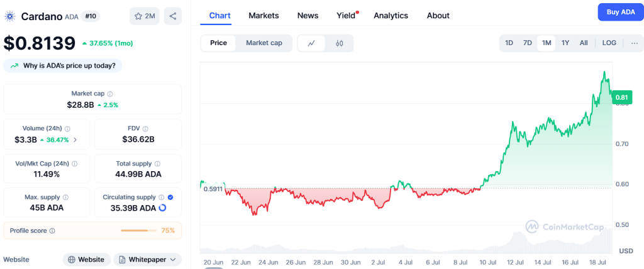Click Vol/Mkt Cap info icon
This screenshot has width=644, height=269.
(74, 164)
